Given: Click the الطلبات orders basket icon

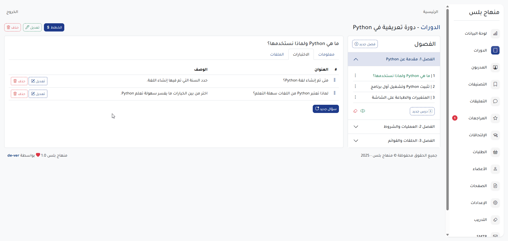Looking at the screenshot, I should pyautogui.click(x=495, y=152).
